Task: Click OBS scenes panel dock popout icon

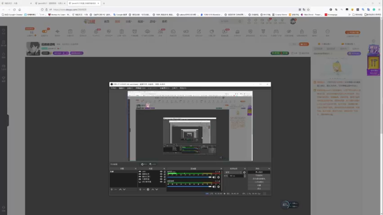Action: 135,169
